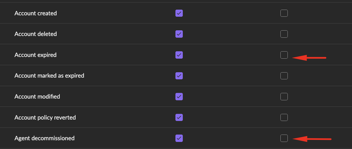Untick checked box for Account marked as expired
Viewport: 352px width, 149px height.
tap(179, 76)
